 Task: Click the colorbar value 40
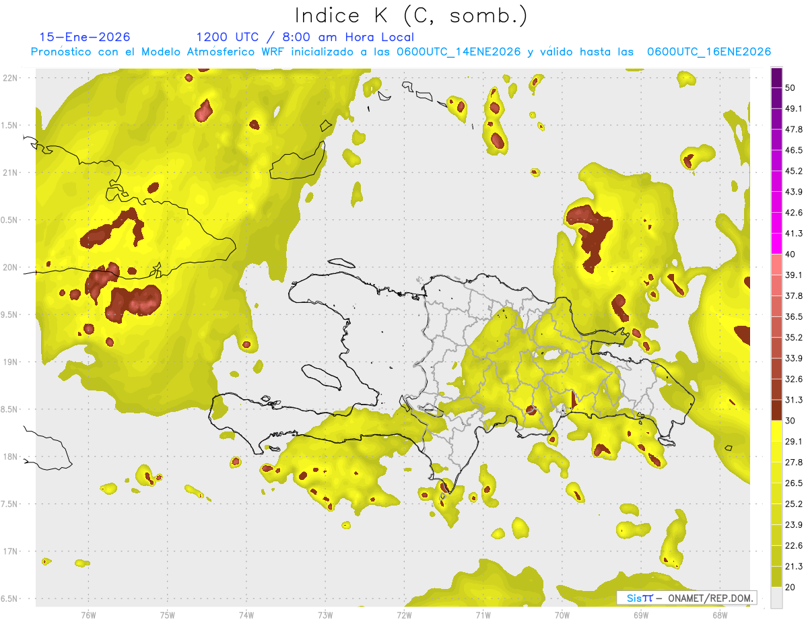coord(791,254)
